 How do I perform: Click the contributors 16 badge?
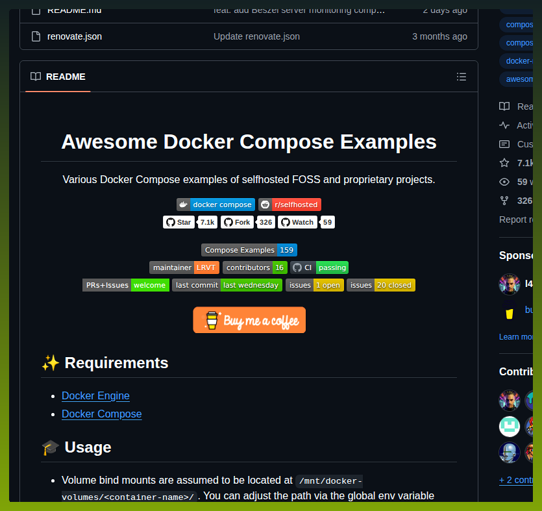[x=254, y=268]
